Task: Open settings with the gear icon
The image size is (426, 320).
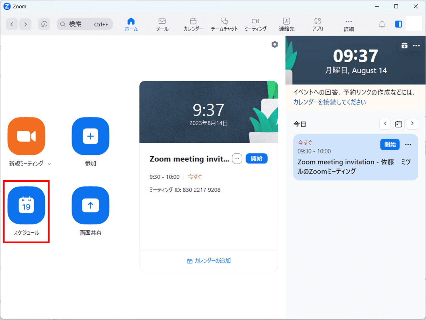Action: pyautogui.click(x=275, y=44)
